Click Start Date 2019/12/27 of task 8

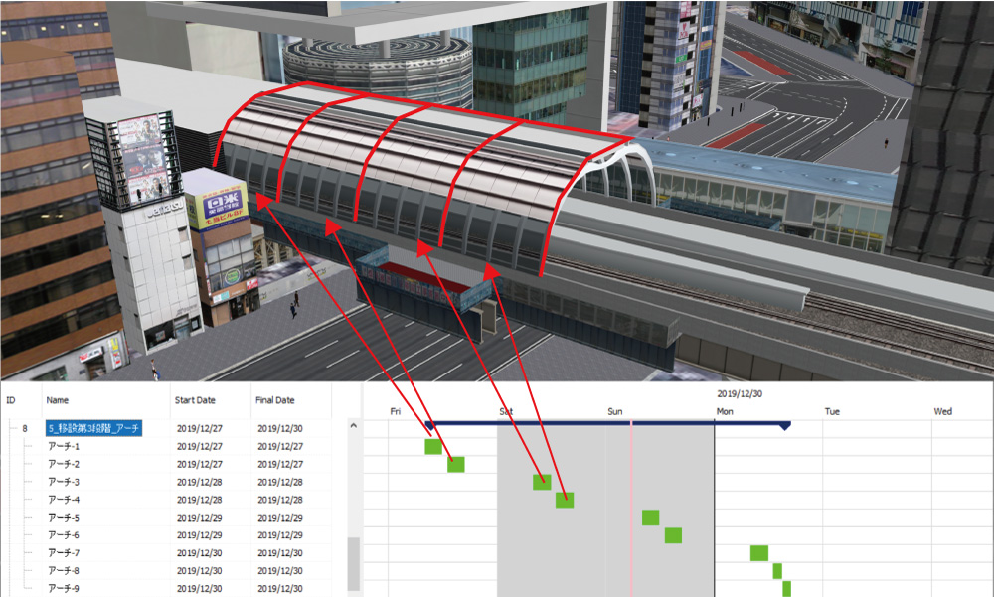[200, 428]
